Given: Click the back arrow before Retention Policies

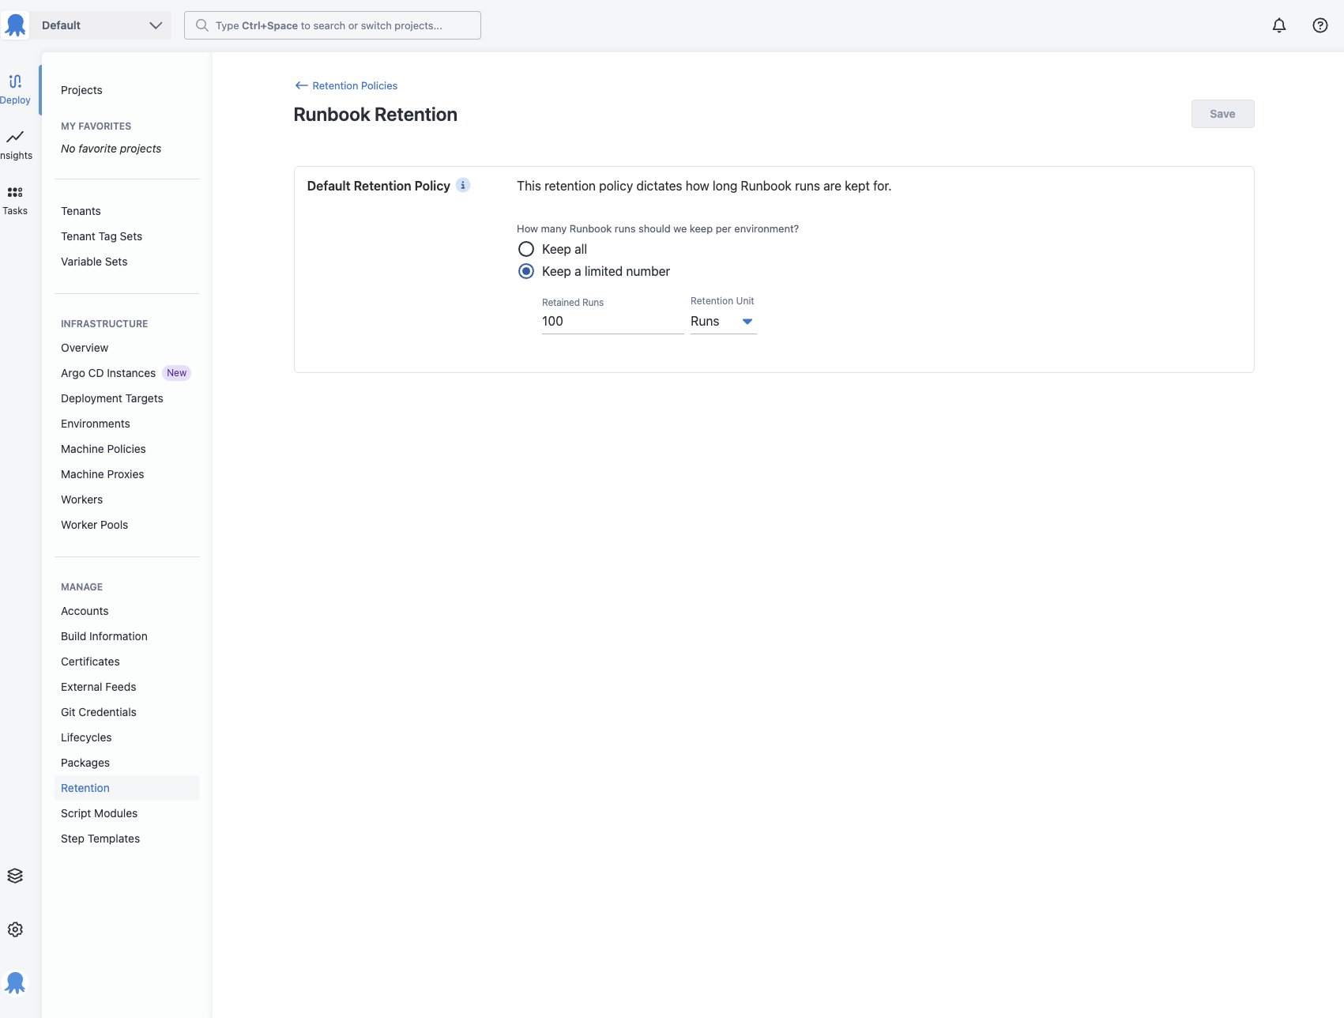Looking at the screenshot, I should pos(301,85).
